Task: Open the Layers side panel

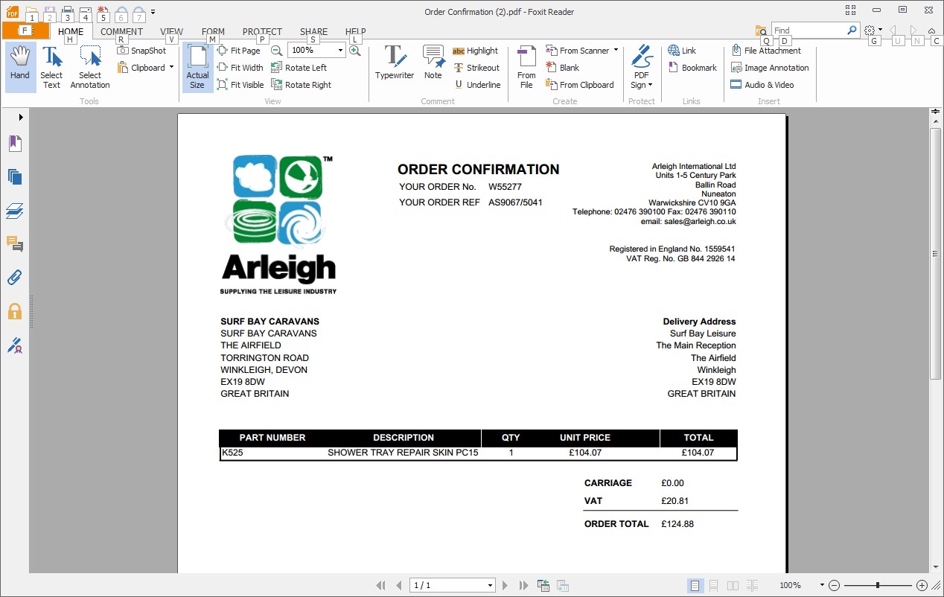Action: coord(15,211)
